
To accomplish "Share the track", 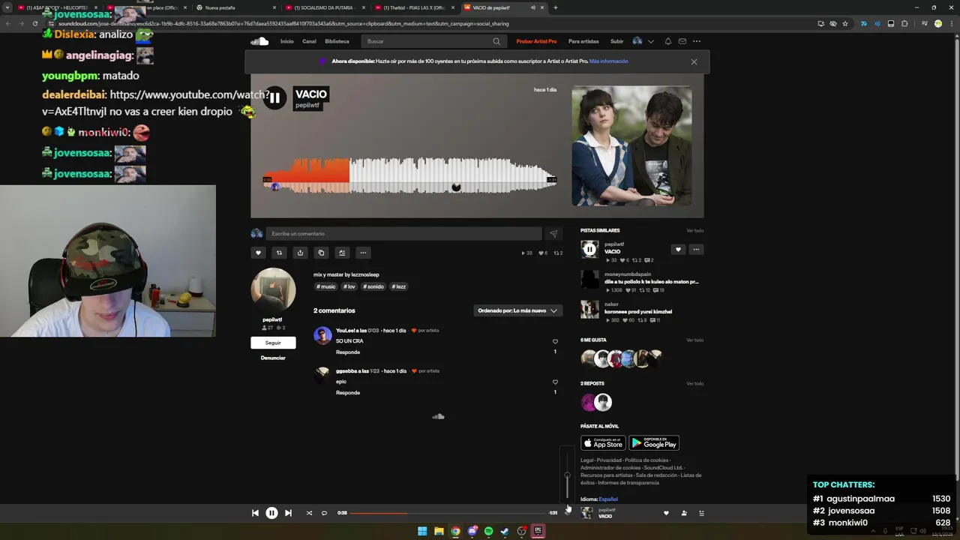I will pos(300,253).
